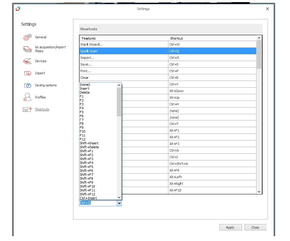Select the Start Wizard... row

(168, 44)
